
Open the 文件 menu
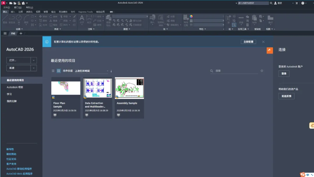[x=6, y=7]
